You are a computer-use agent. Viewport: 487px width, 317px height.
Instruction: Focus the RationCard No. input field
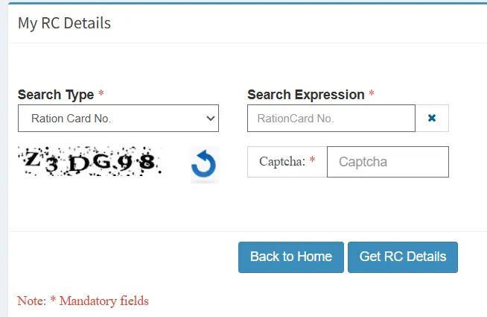[x=331, y=119]
